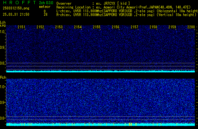Viewport: 198px width, 129px height.
Task: Click the 'R-ch:ex. UV5R' Vertical yagi line
Action: pyautogui.click(x=126, y=15)
